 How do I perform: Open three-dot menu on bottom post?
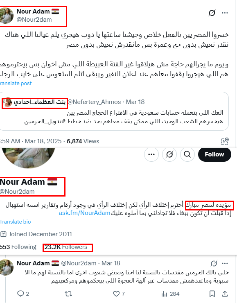point(225,263)
